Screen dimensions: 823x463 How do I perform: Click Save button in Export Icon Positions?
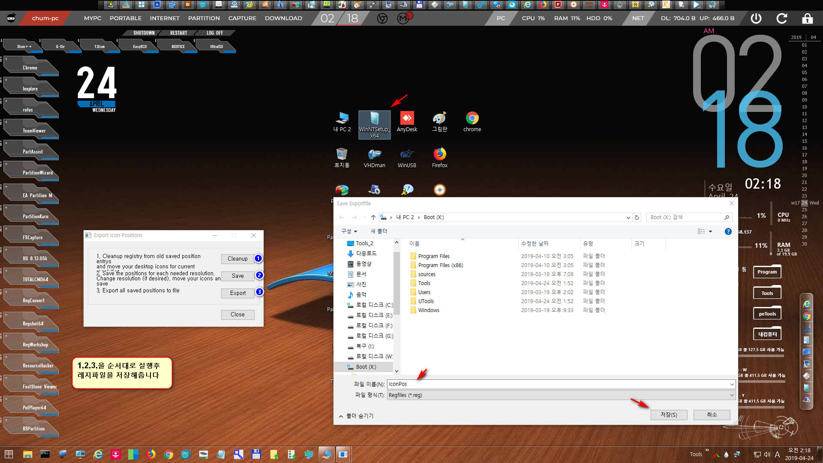pyautogui.click(x=237, y=276)
